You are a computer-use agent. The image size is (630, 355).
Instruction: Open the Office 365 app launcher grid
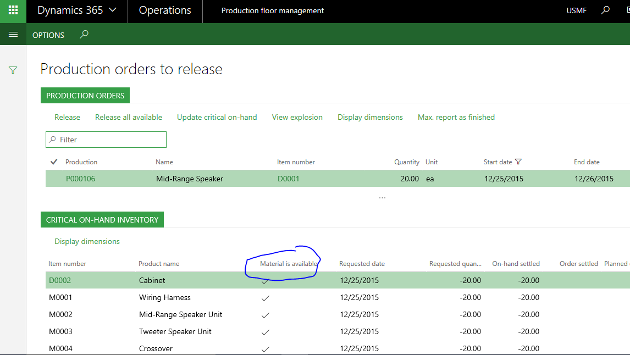(x=12, y=10)
